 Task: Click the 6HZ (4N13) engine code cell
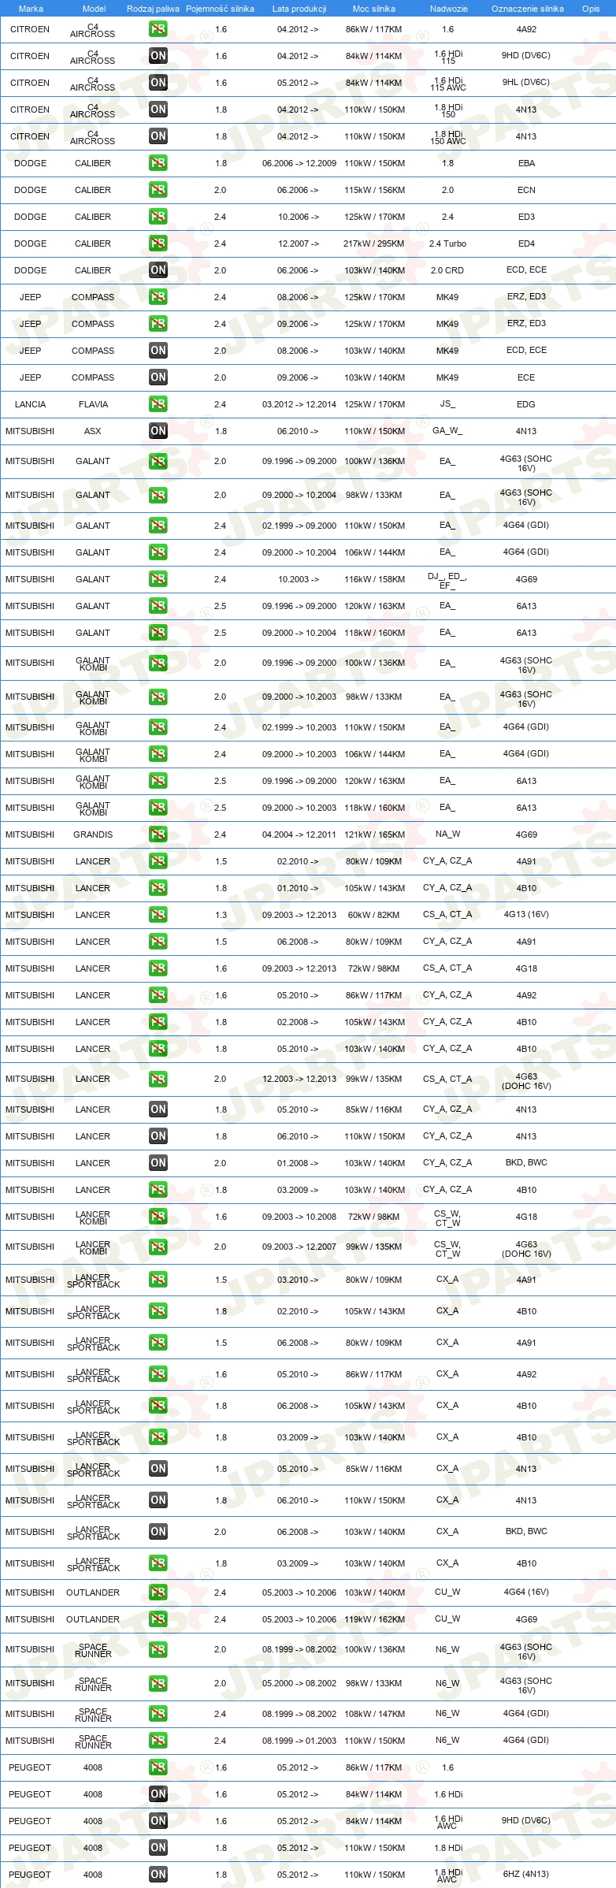(526, 1874)
